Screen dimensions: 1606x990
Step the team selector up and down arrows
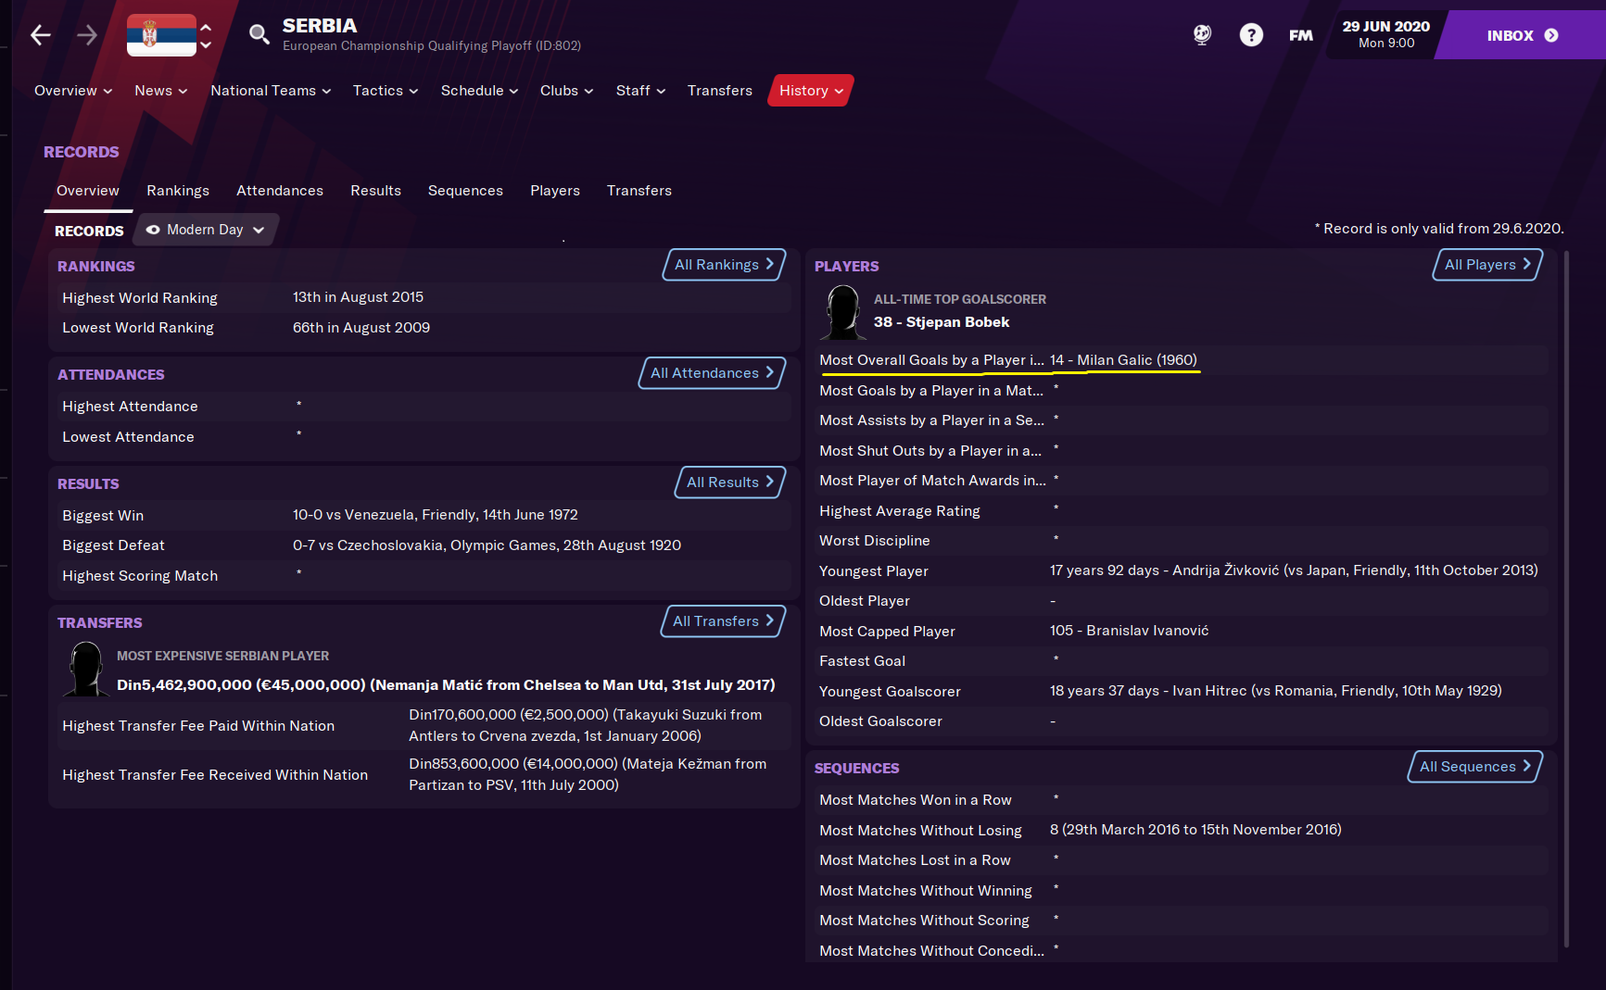click(206, 35)
